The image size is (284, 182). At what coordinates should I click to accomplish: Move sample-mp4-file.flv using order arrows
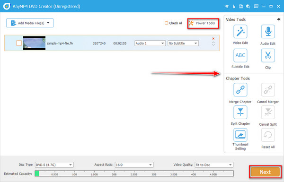pyautogui.click(x=213, y=43)
